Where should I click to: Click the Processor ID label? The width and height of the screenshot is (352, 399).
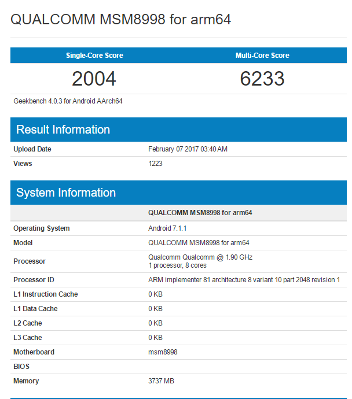34,280
